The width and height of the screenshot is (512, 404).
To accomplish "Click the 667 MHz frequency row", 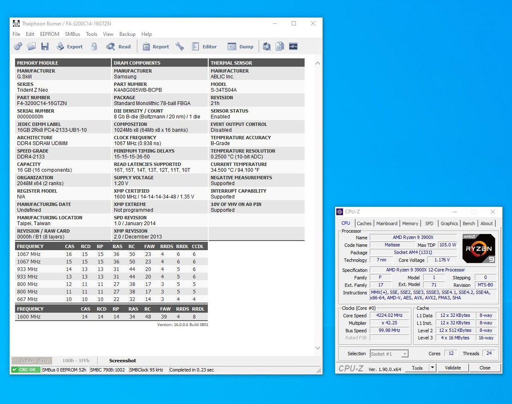I will 111,299.
